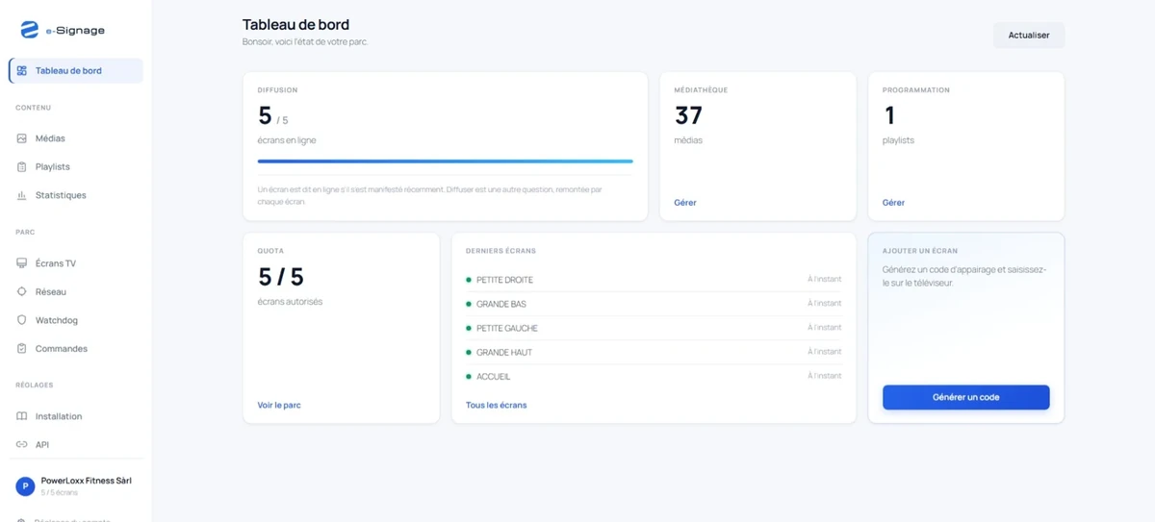1155x522 pixels.
Task: Select the Écrans TV menu label
Action: pyautogui.click(x=56, y=263)
